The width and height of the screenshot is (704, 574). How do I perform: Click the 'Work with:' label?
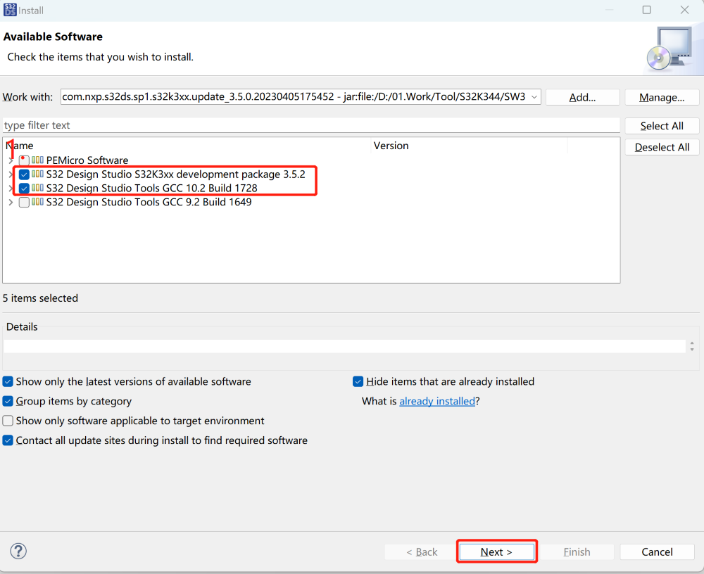point(27,97)
